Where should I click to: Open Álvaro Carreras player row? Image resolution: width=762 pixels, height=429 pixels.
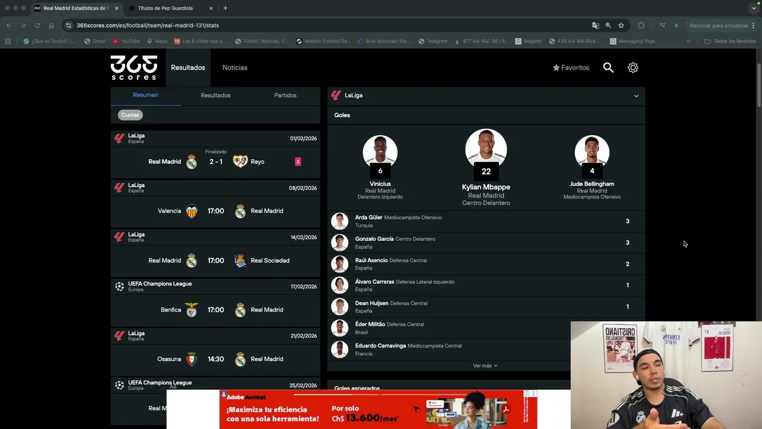tap(486, 285)
